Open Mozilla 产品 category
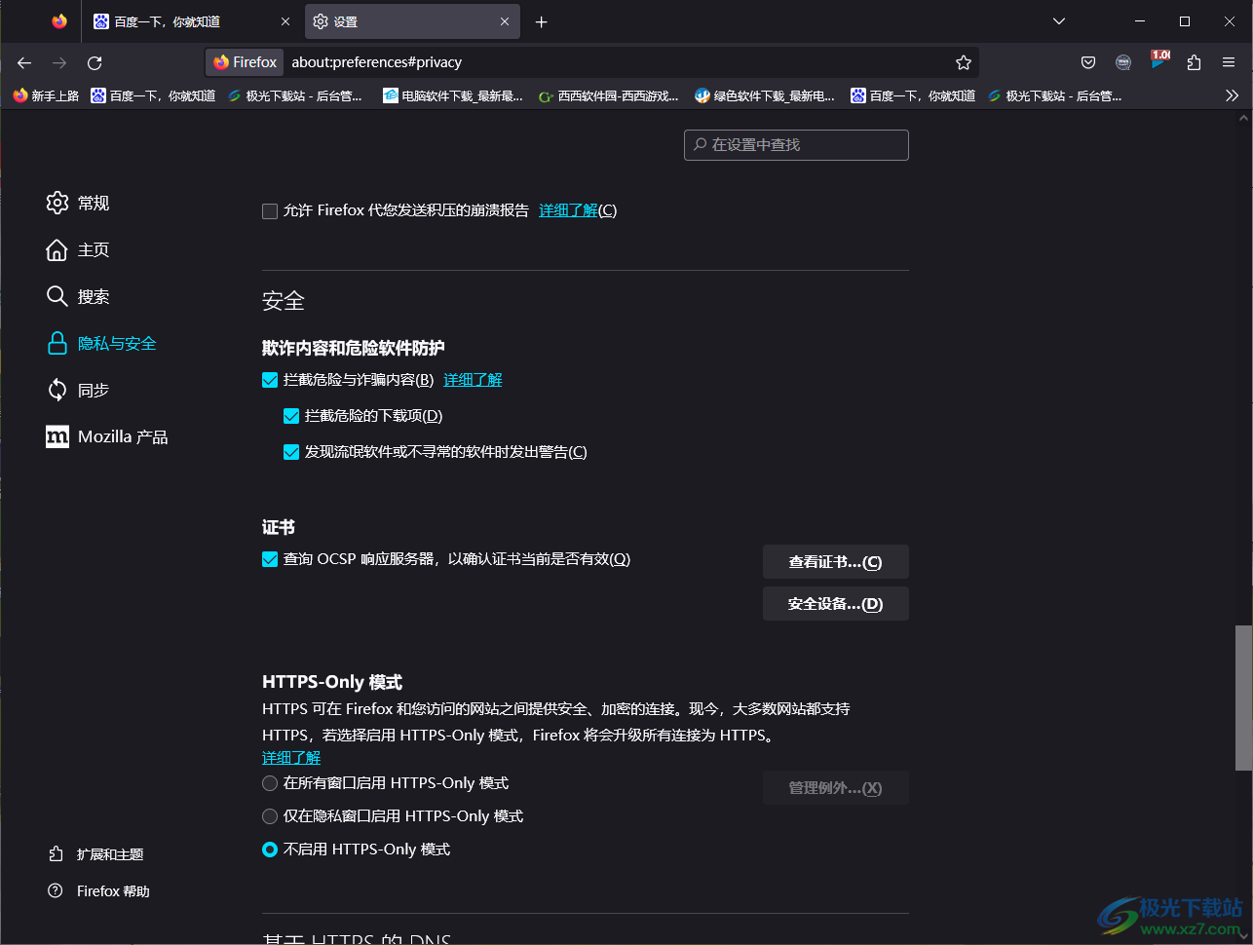 [x=107, y=436]
